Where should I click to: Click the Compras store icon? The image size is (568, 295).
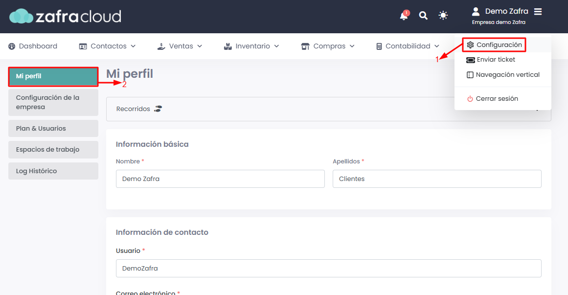point(305,46)
